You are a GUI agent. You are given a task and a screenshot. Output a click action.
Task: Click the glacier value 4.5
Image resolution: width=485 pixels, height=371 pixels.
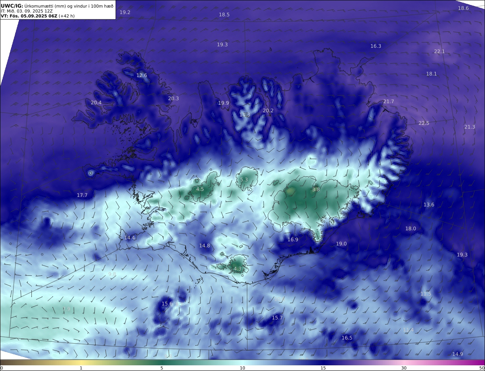[200, 189]
